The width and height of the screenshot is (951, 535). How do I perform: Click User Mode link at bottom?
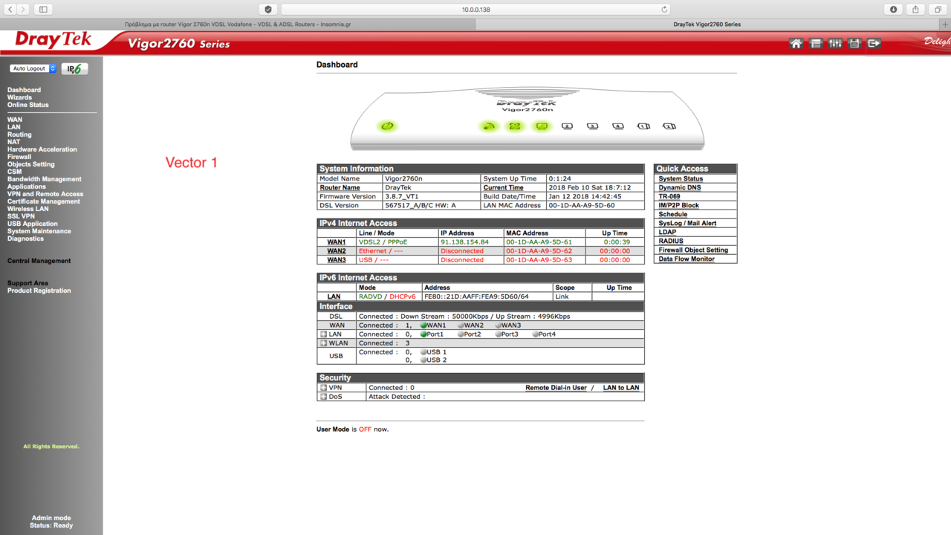pyautogui.click(x=333, y=429)
